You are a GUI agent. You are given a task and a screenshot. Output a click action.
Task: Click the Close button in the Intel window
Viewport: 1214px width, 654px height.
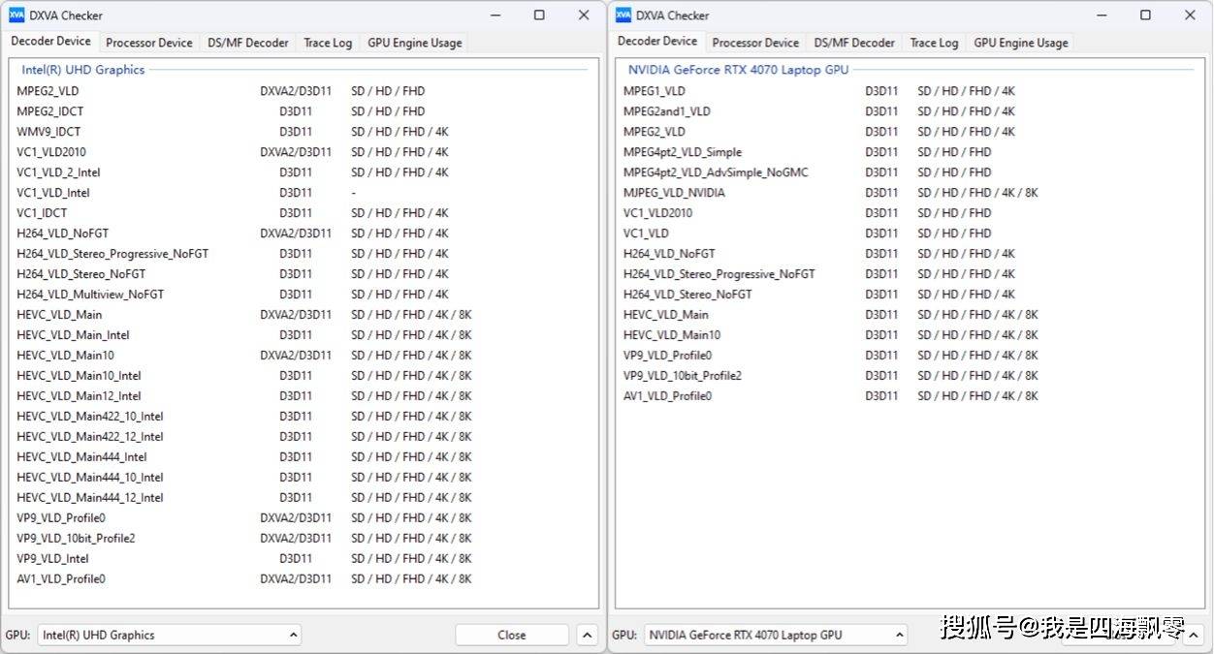click(512, 636)
